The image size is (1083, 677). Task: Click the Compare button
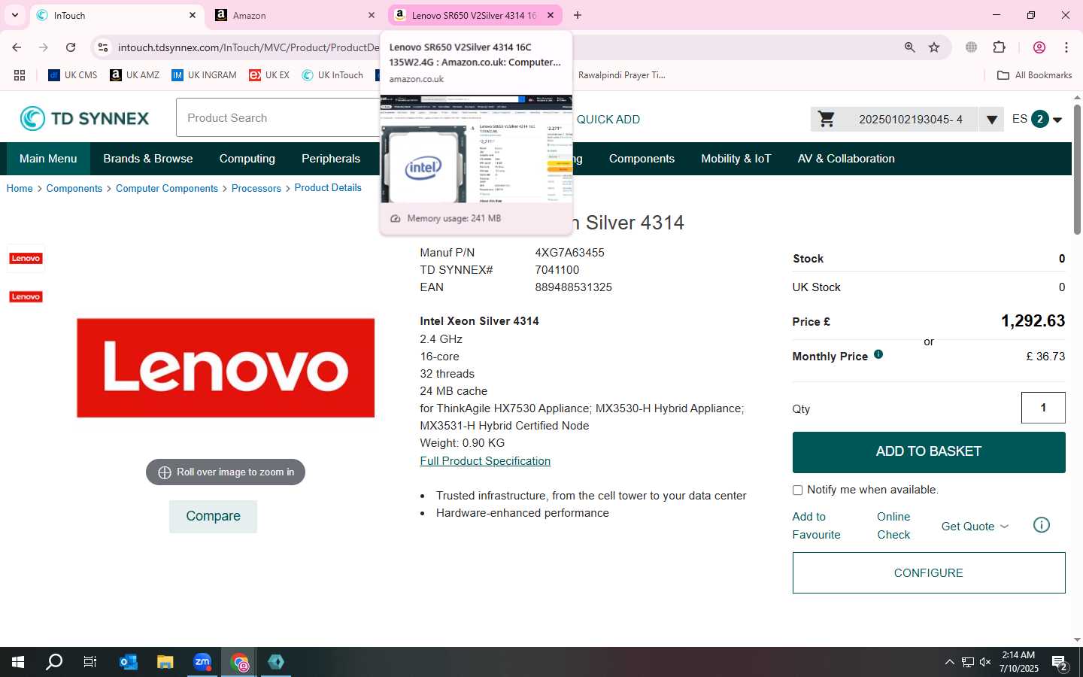coord(213,517)
